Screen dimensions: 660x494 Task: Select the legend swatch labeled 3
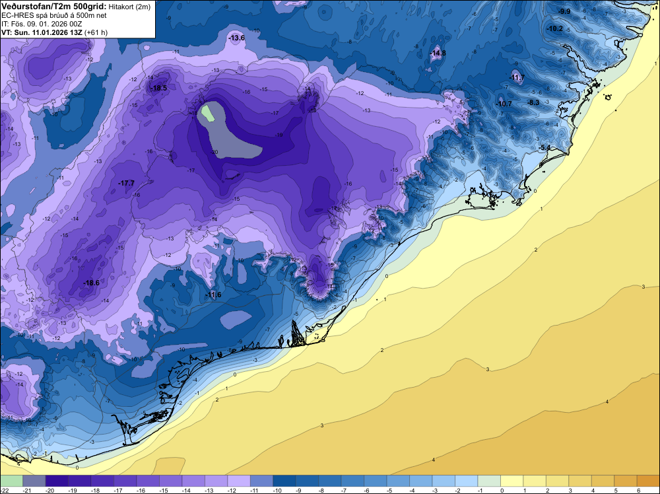click(x=580, y=481)
